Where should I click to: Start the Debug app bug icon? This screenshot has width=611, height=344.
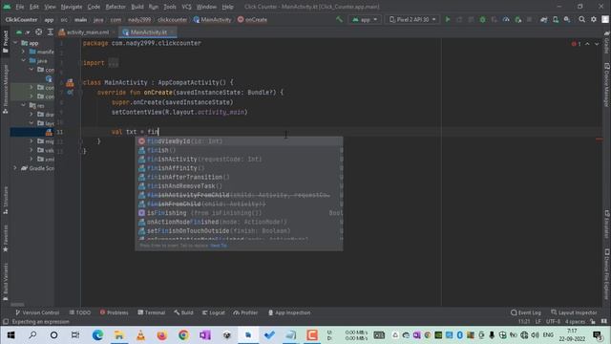coord(482,19)
